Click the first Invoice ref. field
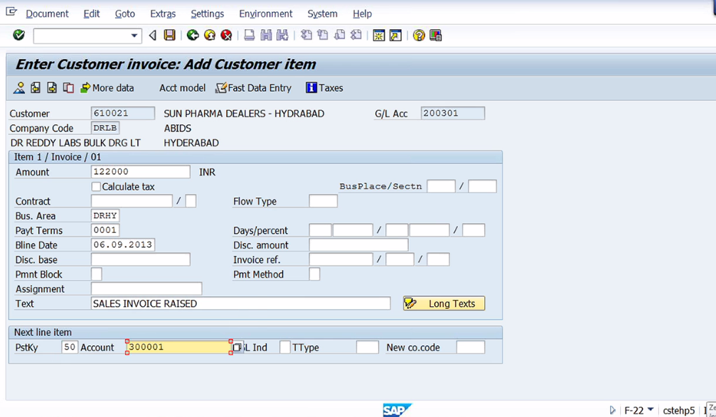The image size is (716, 417). (341, 259)
